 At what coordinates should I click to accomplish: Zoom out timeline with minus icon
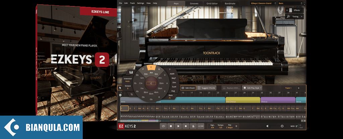point(302,121)
